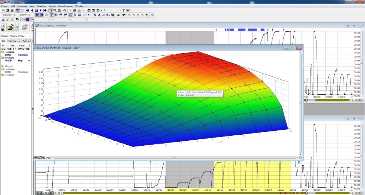Select the Alfa (Original) project entry

pyautogui.click(x=7, y=66)
